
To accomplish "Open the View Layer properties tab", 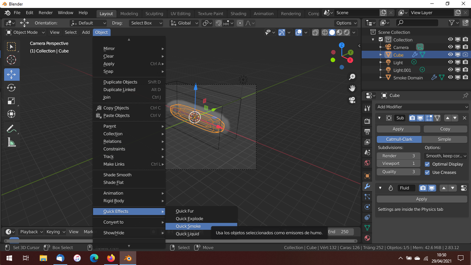I will (367, 142).
